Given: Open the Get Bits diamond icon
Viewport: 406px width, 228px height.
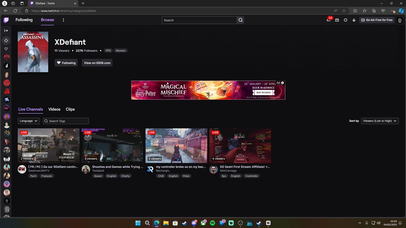Looking at the screenshot, I should coord(354,20).
